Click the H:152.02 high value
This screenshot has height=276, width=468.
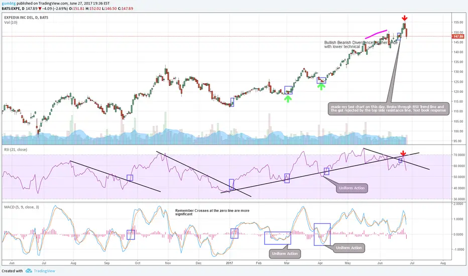click(x=93, y=9)
